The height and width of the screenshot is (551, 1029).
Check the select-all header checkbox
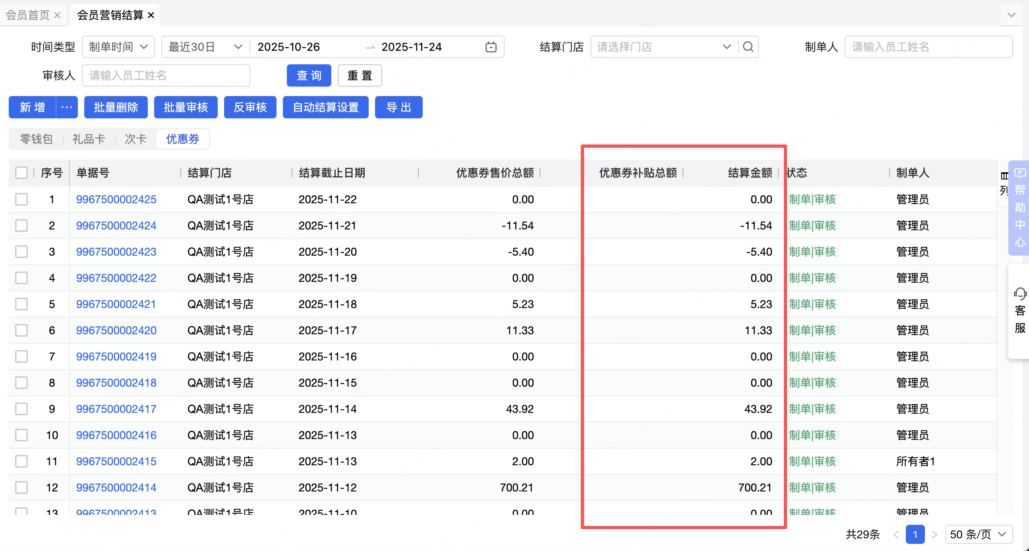(x=21, y=173)
